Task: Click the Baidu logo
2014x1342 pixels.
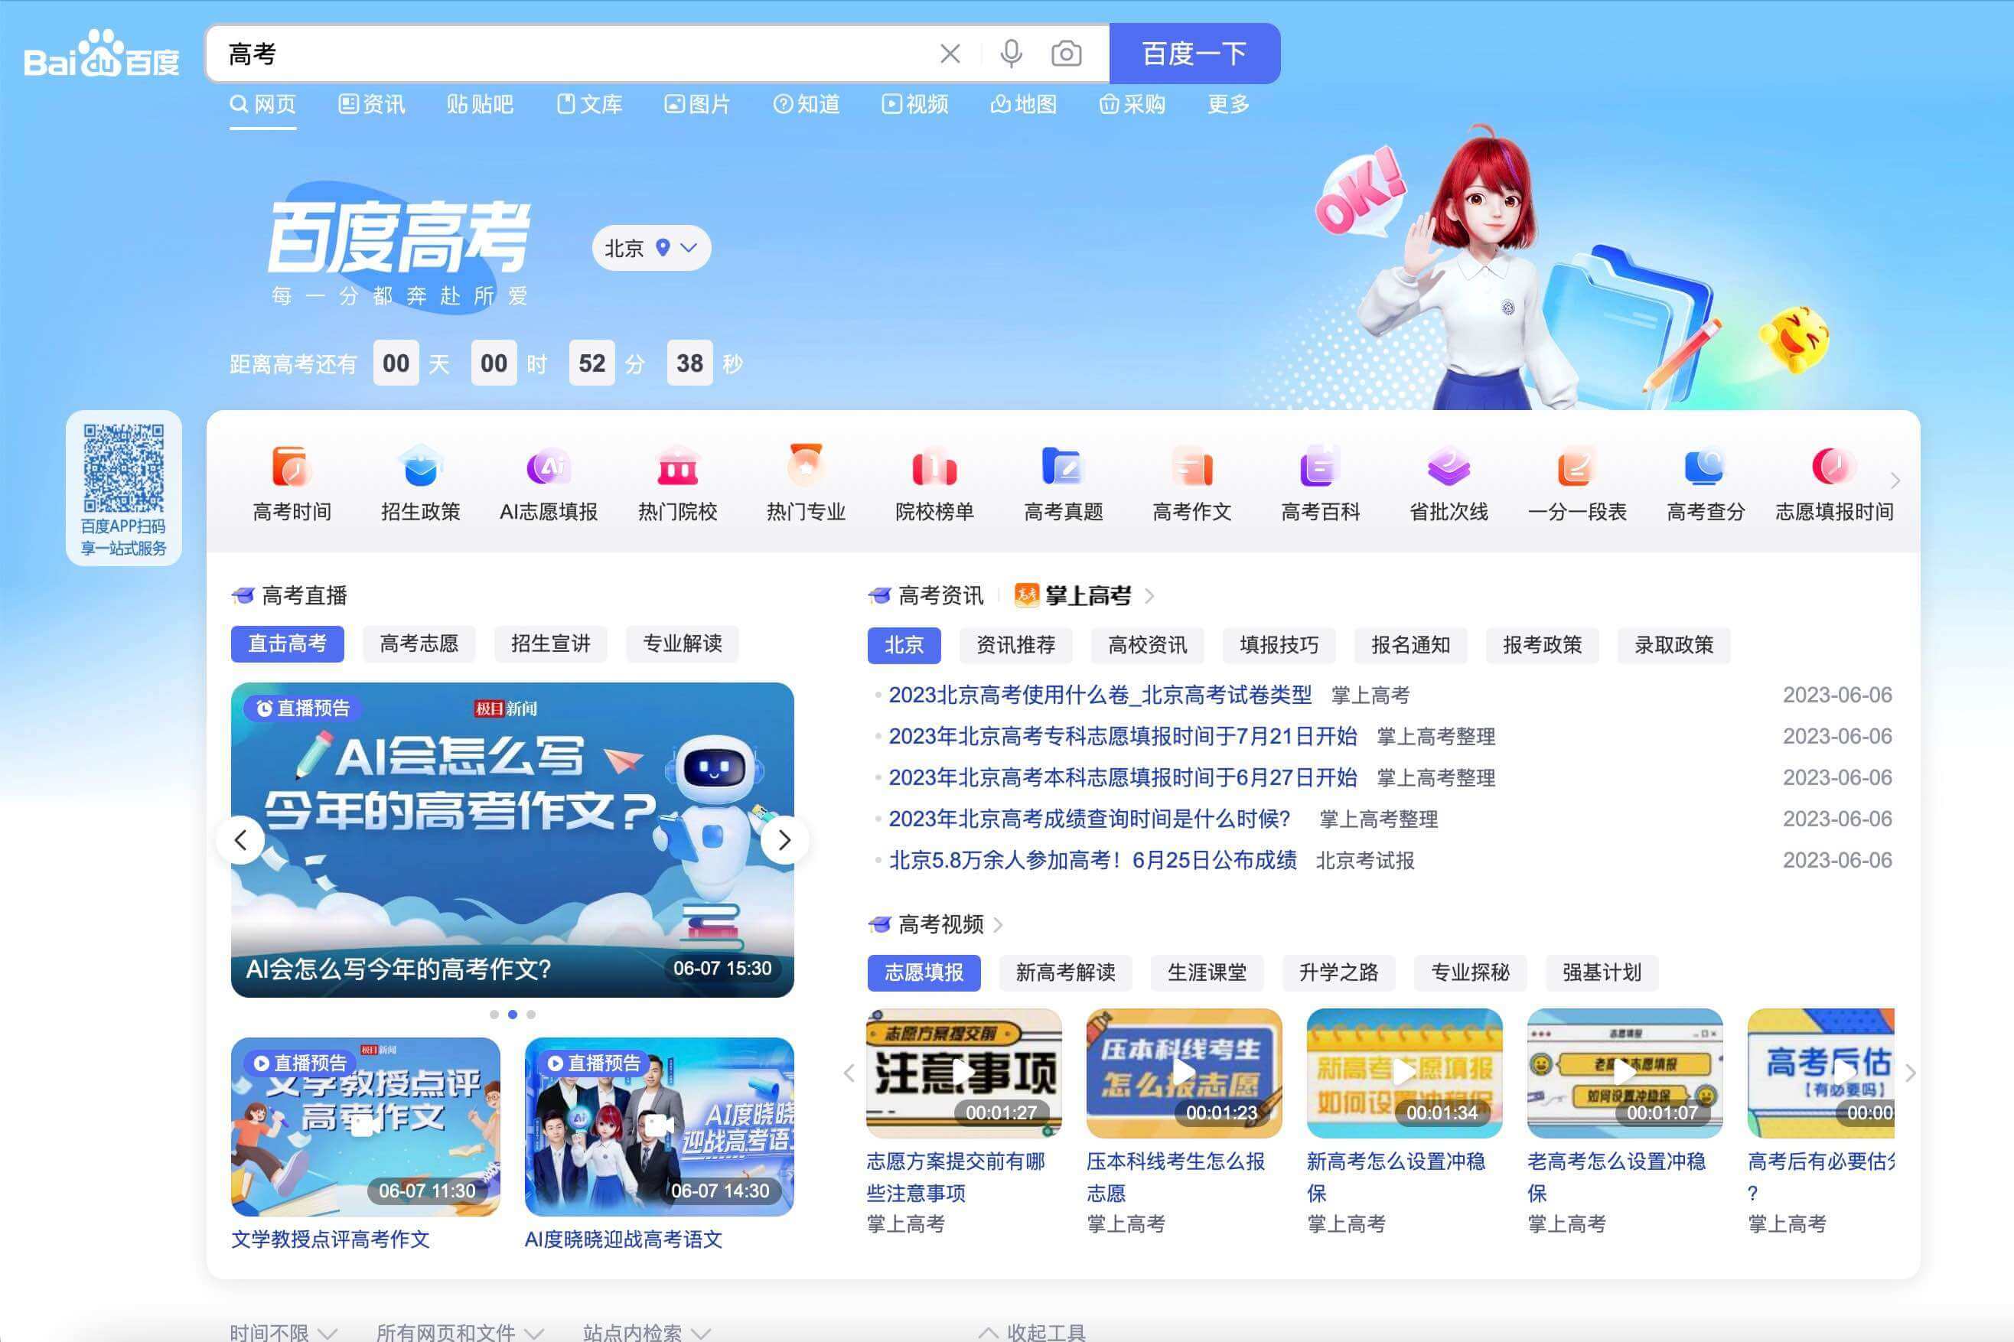Action: [x=102, y=54]
